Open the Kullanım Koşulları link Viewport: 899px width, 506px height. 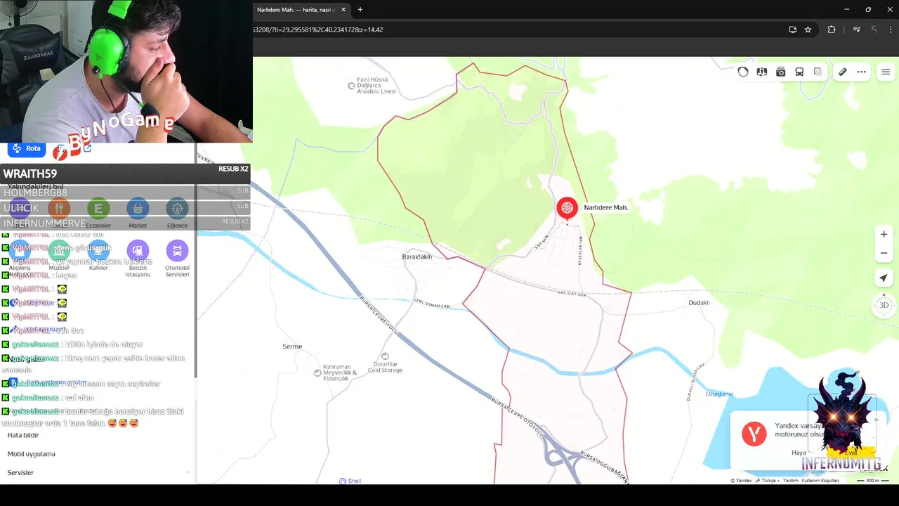pos(821,481)
